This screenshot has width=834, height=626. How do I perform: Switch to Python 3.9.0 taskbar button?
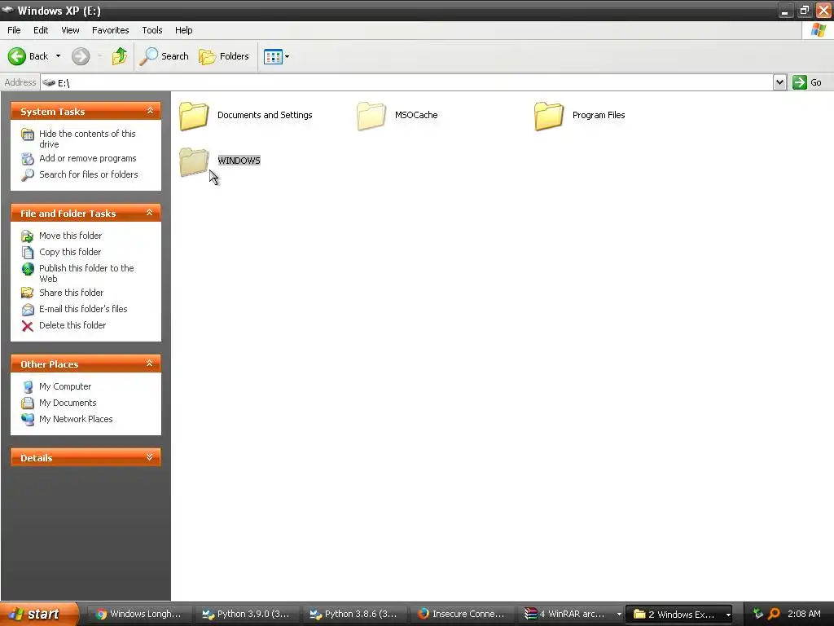click(x=247, y=615)
